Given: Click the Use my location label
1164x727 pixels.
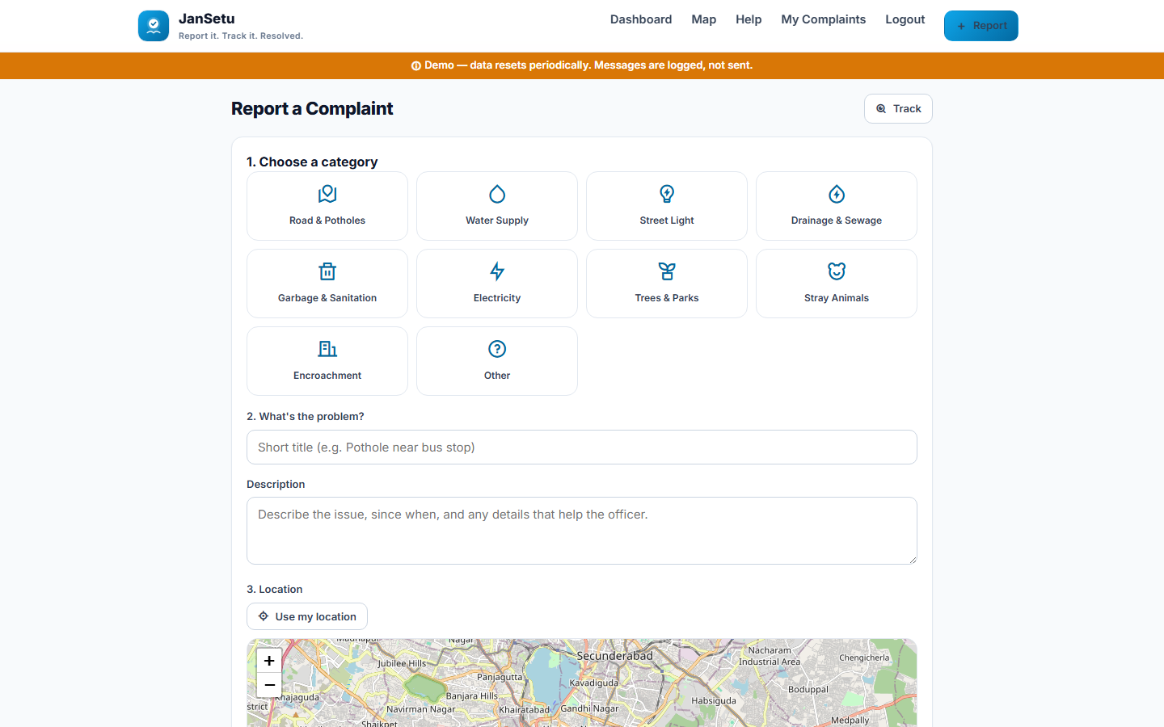Looking at the screenshot, I should 315,616.
